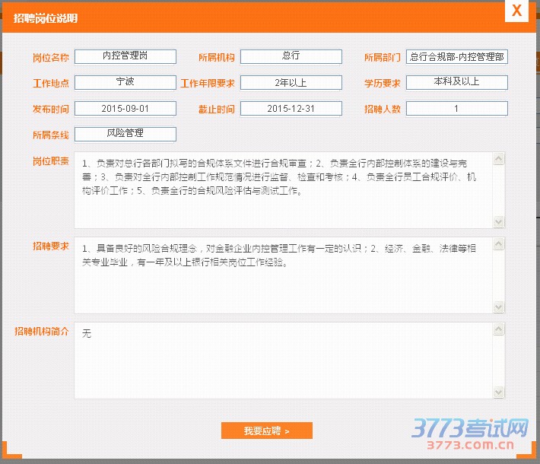
Task: Select the 招聘人数 field showing 1
Action: (456, 109)
